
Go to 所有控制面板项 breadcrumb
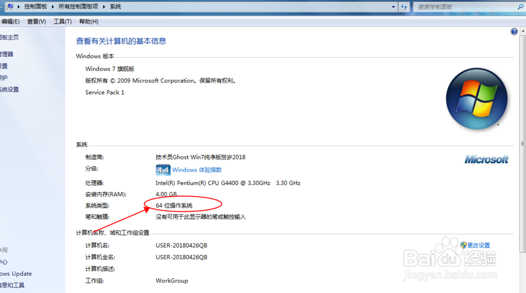point(78,7)
